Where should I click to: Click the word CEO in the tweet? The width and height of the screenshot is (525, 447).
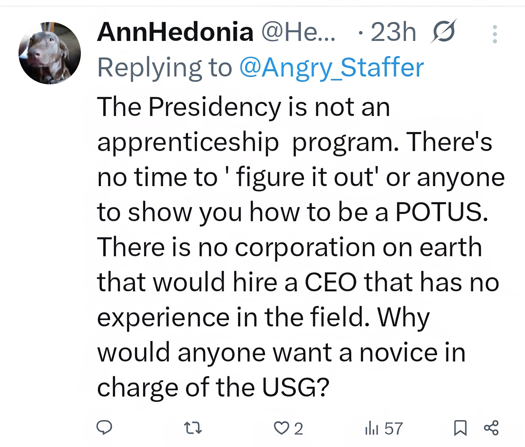click(330, 282)
